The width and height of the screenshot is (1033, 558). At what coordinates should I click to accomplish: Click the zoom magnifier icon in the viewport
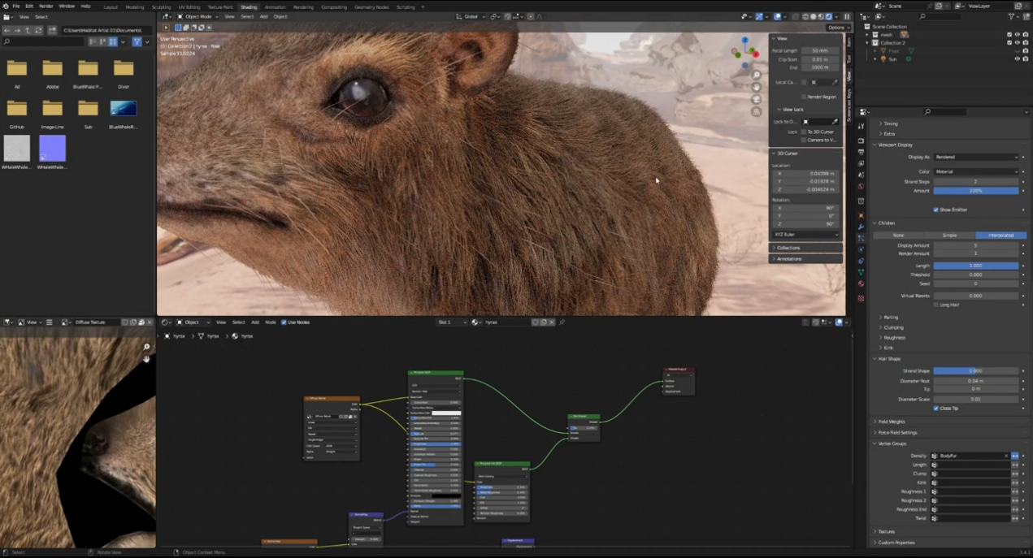(756, 76)
